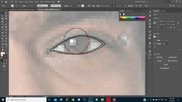Screen dimensions: 182x102
Task: Open the Object menu
Action: pyautogui.click(x=21, y=2)
